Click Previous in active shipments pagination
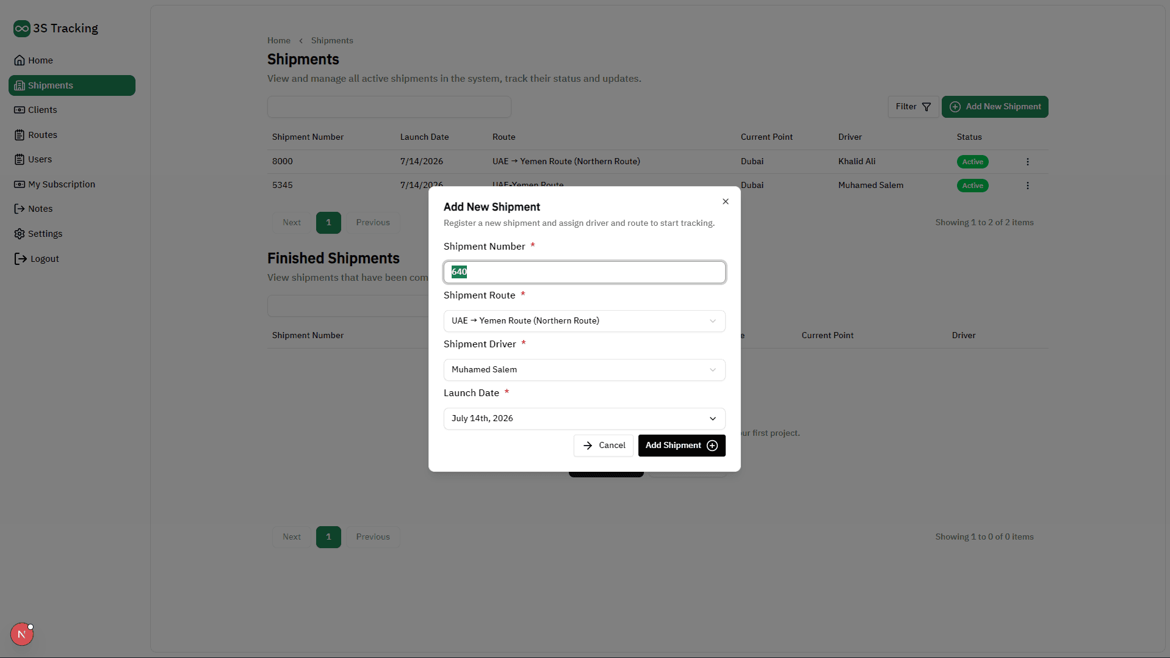This screenshot has height=658, width=1170. point(373,223)
